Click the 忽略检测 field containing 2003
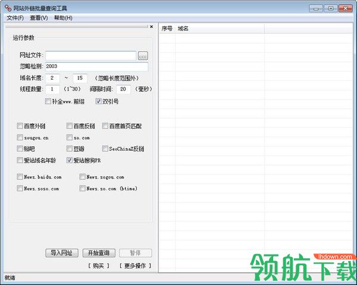357x285 pixels. pos(97,67)
